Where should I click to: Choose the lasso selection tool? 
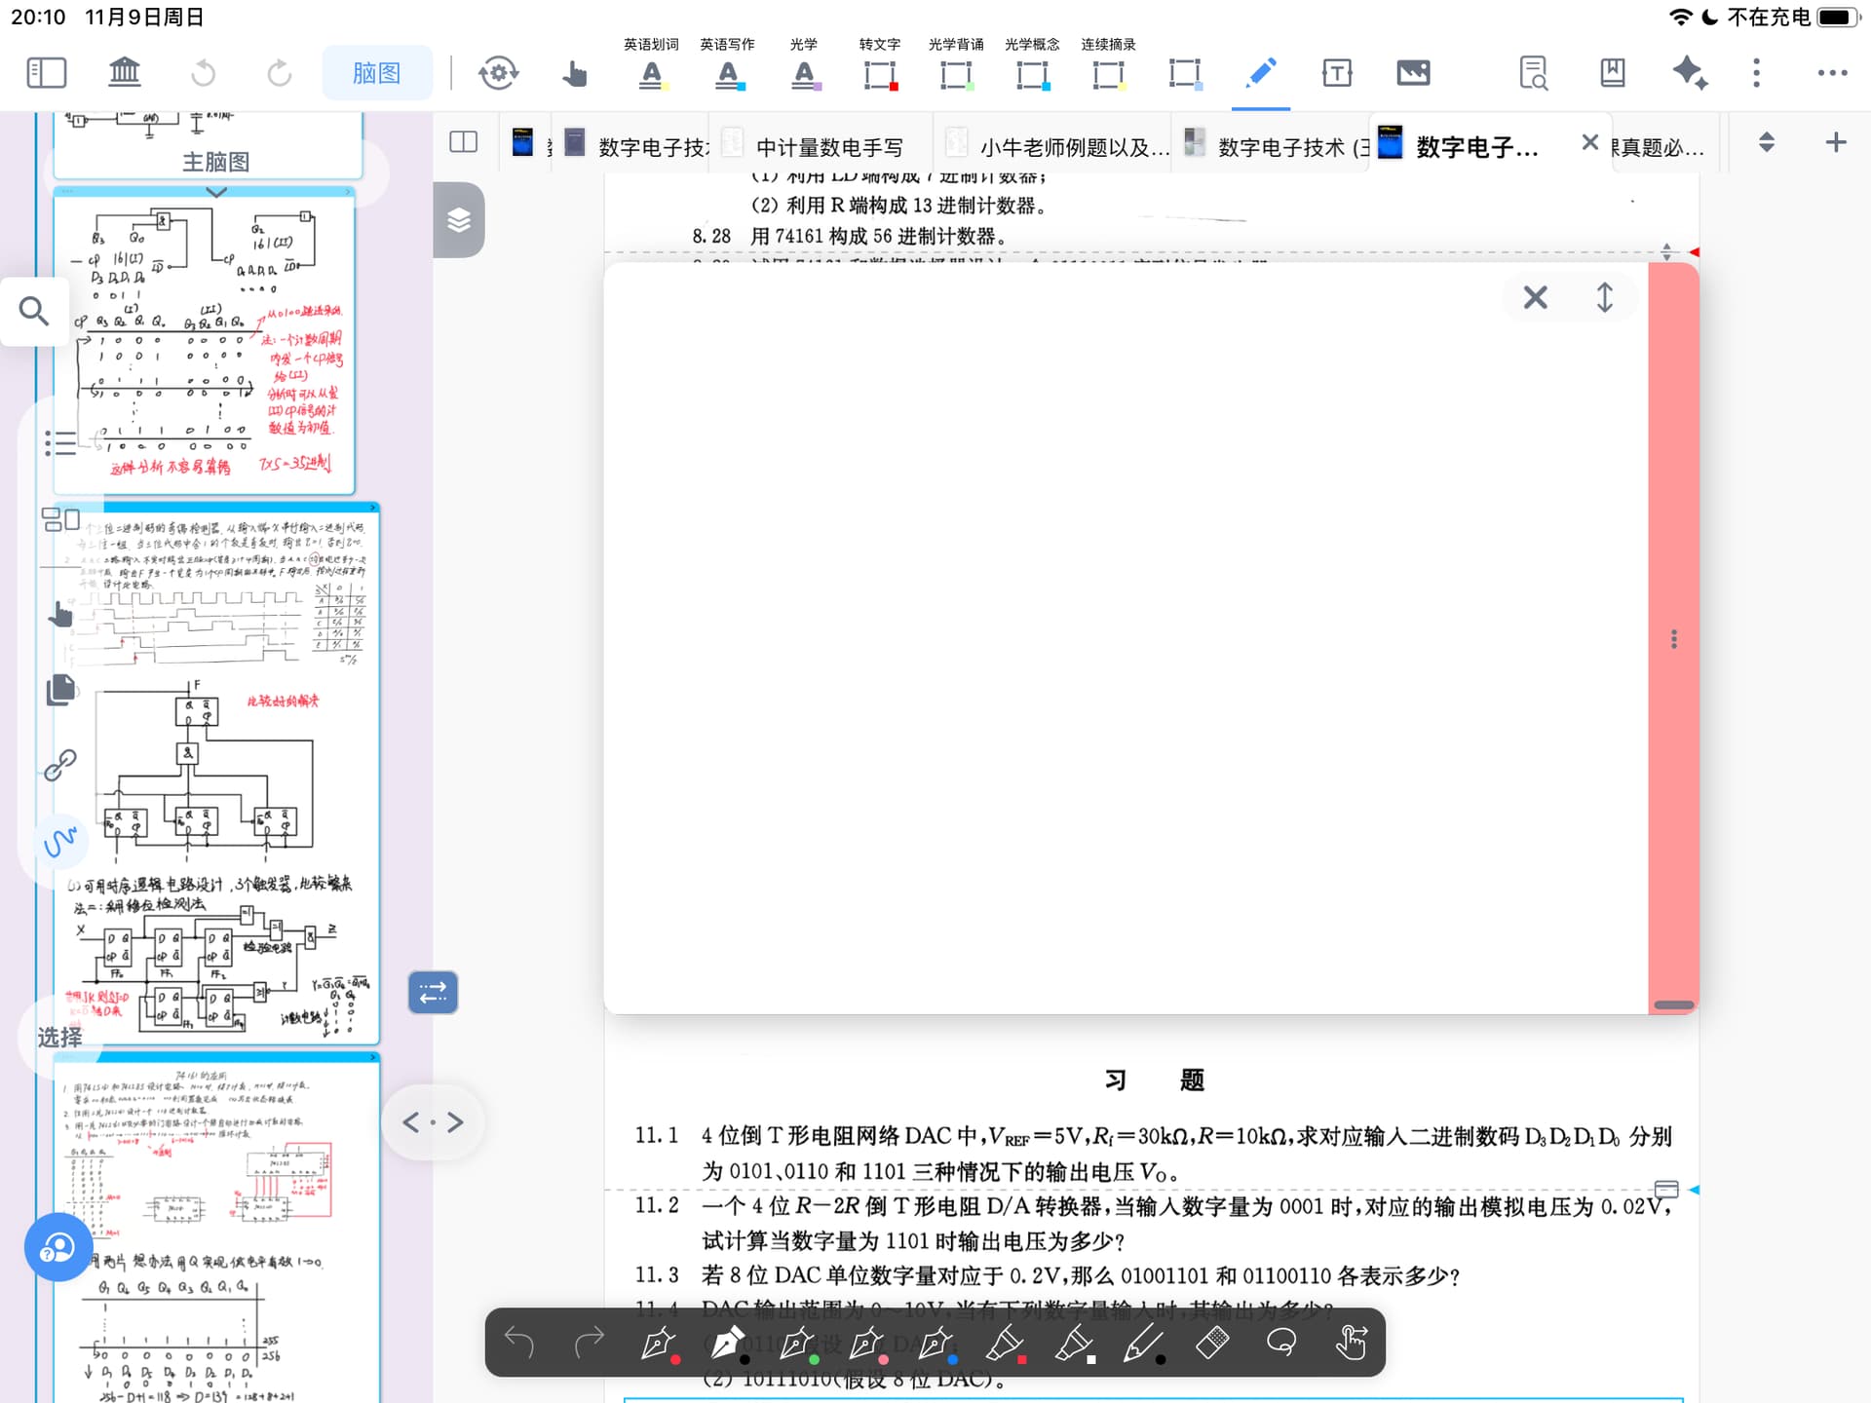1281,1344
